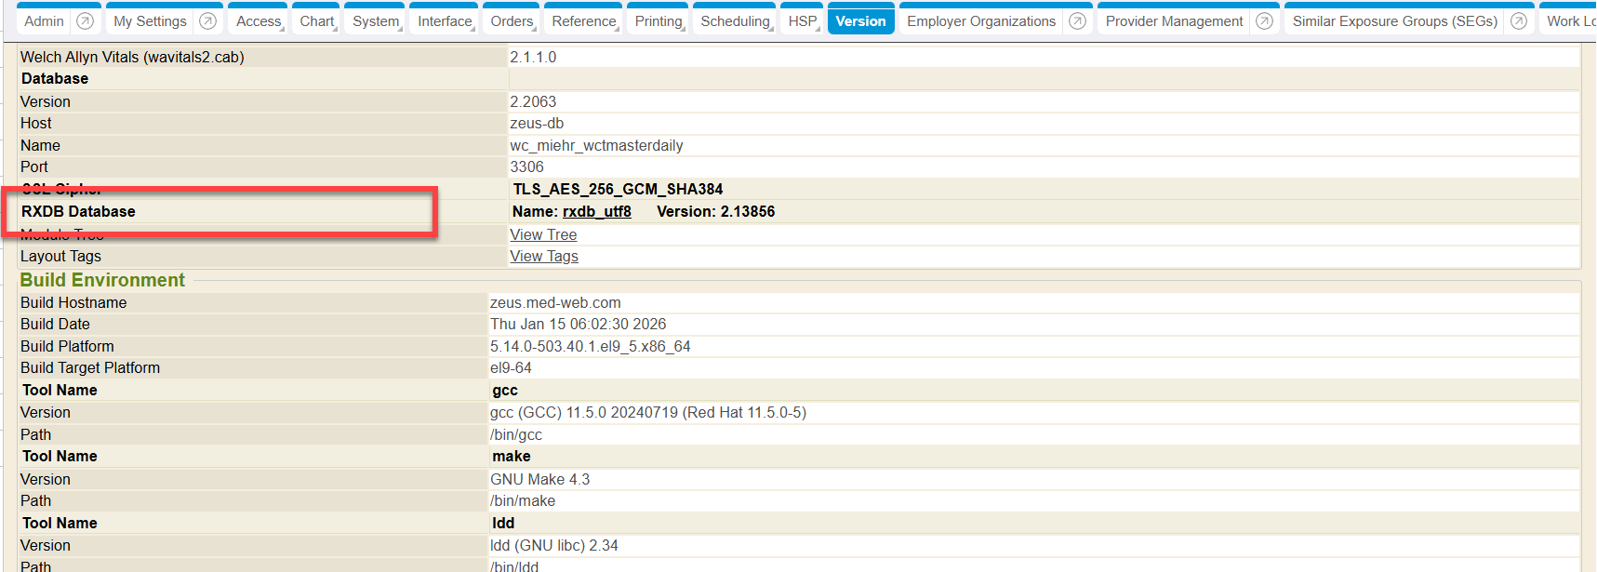Go to the My Settings tab

pos(150,21)
